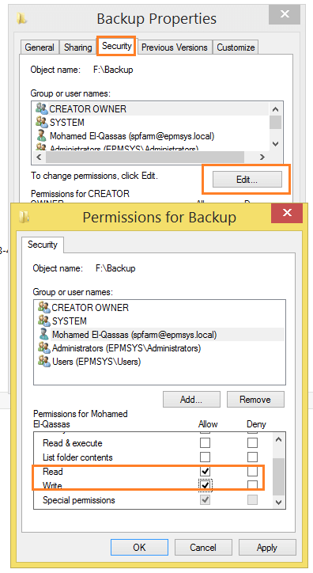This screenshot has height=573, width=313.
Task: Check Deny checkbox for Read & execute
Action: pyautogui.click(x=252, y=443)
